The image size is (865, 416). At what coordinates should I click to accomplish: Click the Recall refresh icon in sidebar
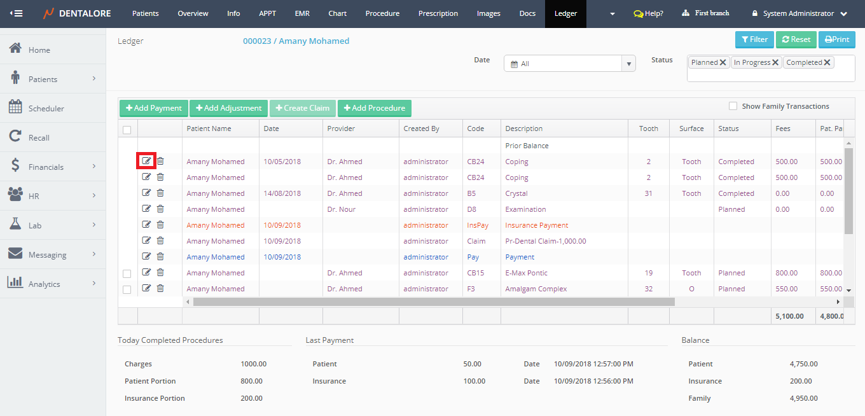(15, 137)
